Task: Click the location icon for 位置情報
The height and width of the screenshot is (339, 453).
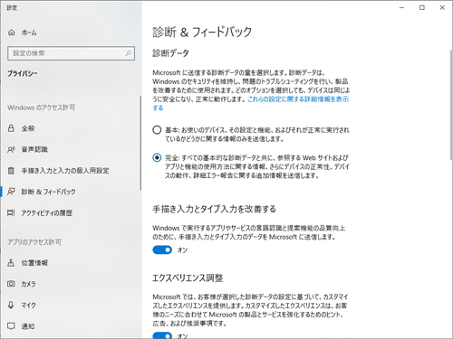Action: [11, 263]
